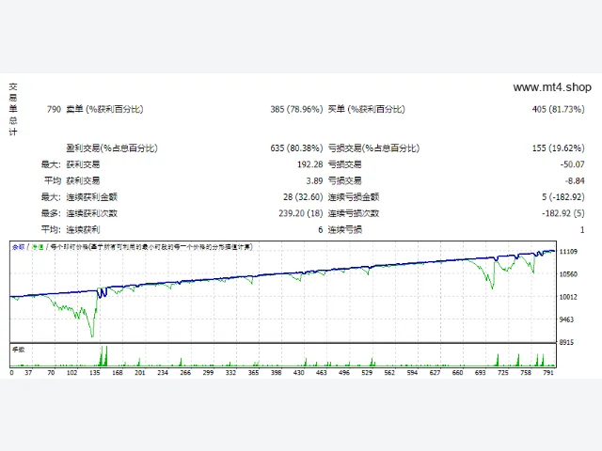The width and height of the screenshot is (602, 451).
Task: Click the 725 x-axis tick label
Action: (503, 372)
